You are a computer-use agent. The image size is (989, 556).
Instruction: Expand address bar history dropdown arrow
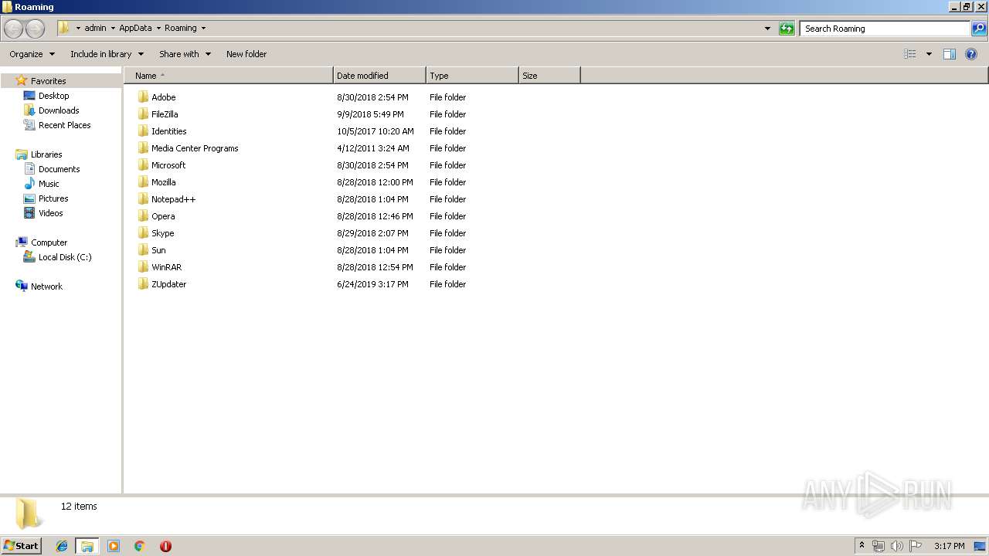pos(767,29)
